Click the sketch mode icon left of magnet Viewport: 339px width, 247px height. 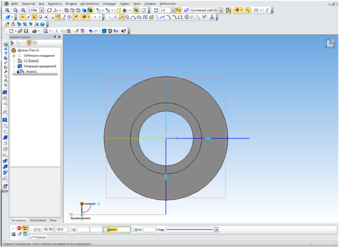point(228,10)
